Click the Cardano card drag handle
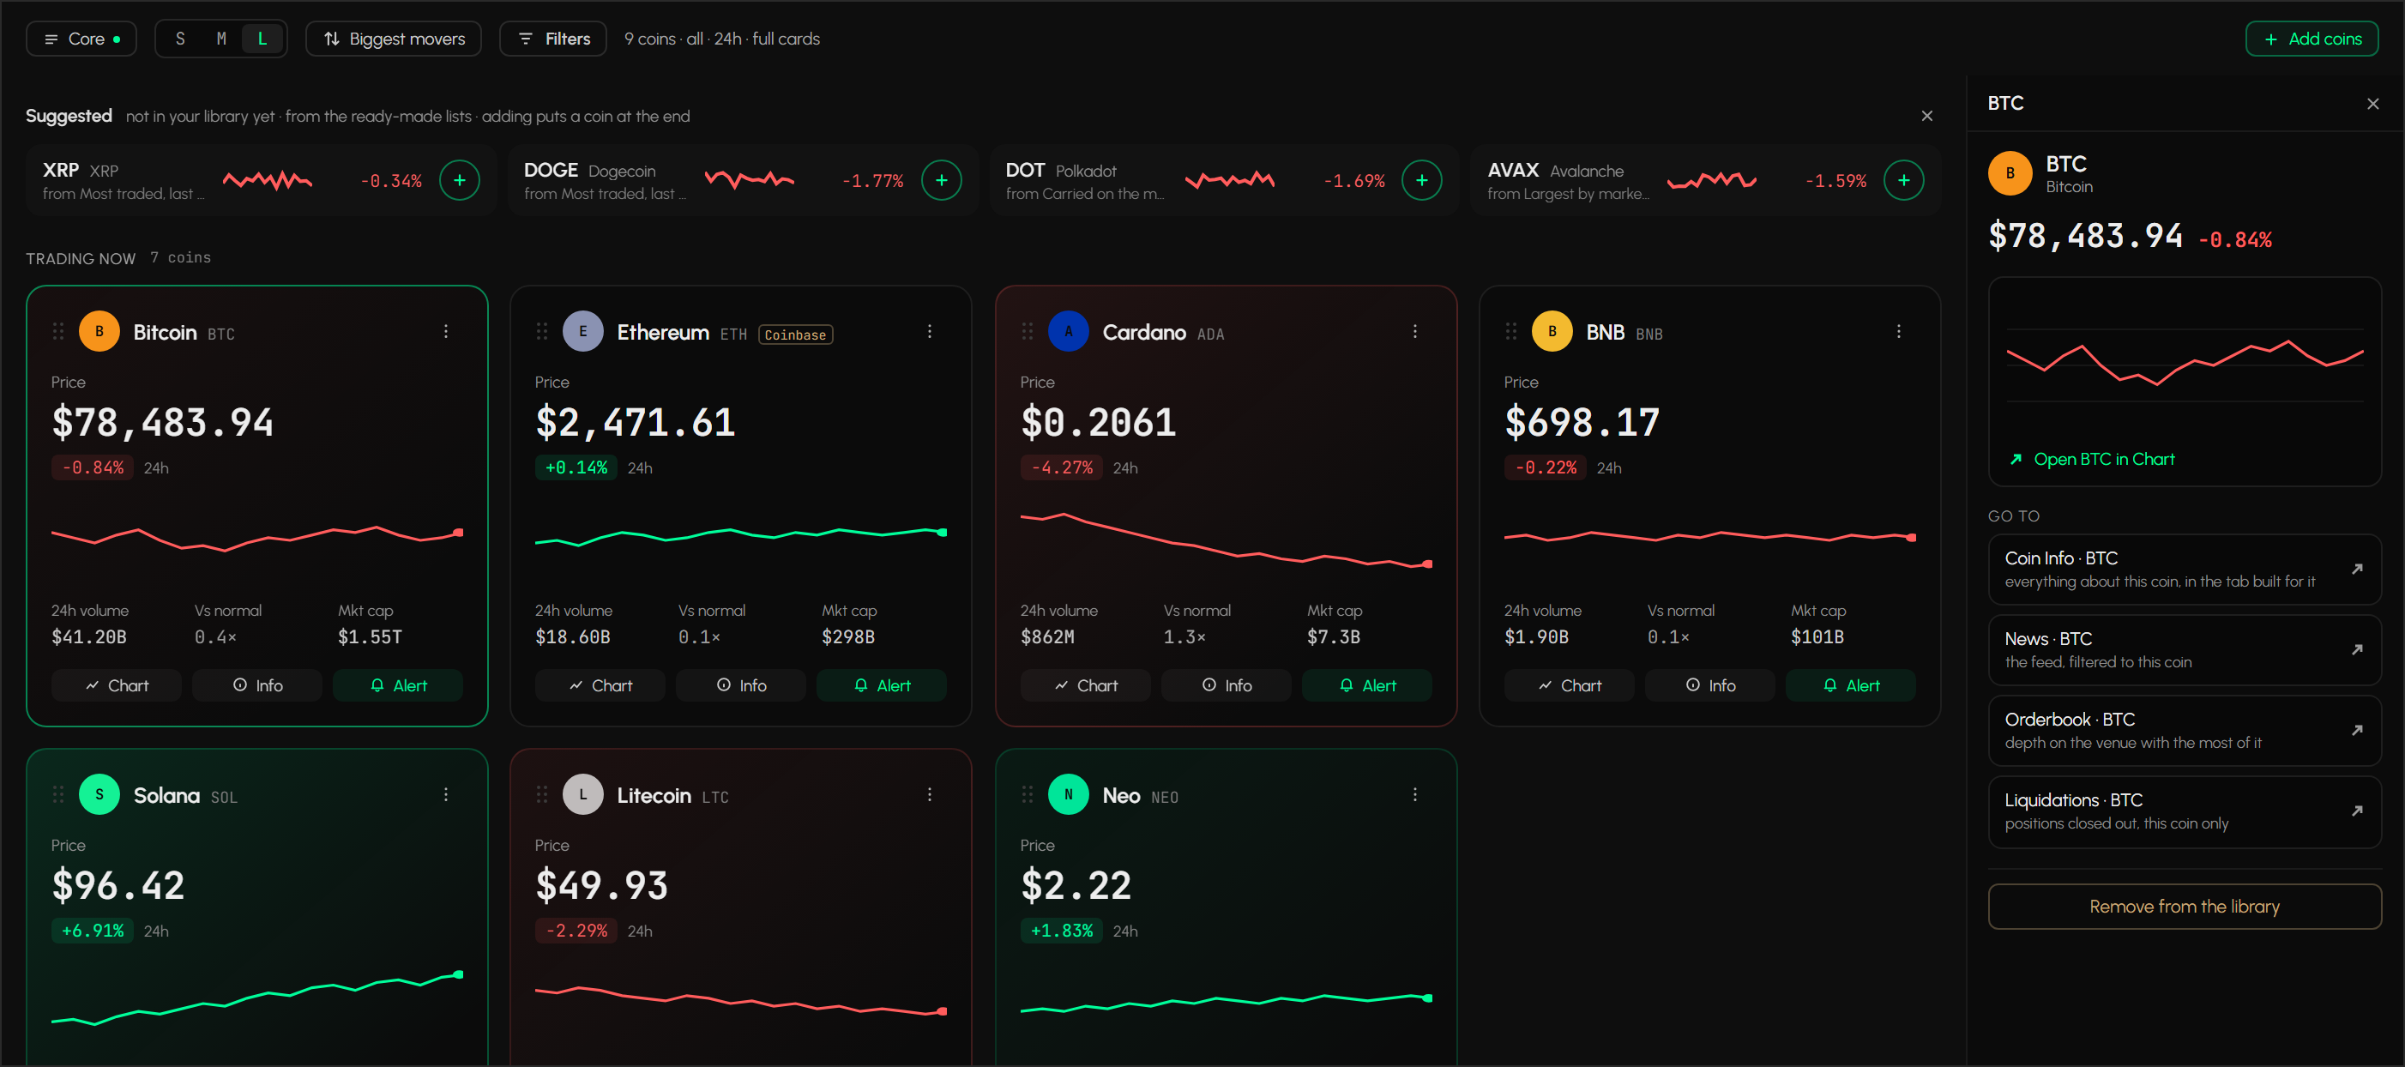2405x1067 pixels. click(1027, 331)
